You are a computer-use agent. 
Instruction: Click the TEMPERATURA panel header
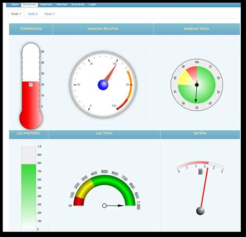(x=31, y=29)
